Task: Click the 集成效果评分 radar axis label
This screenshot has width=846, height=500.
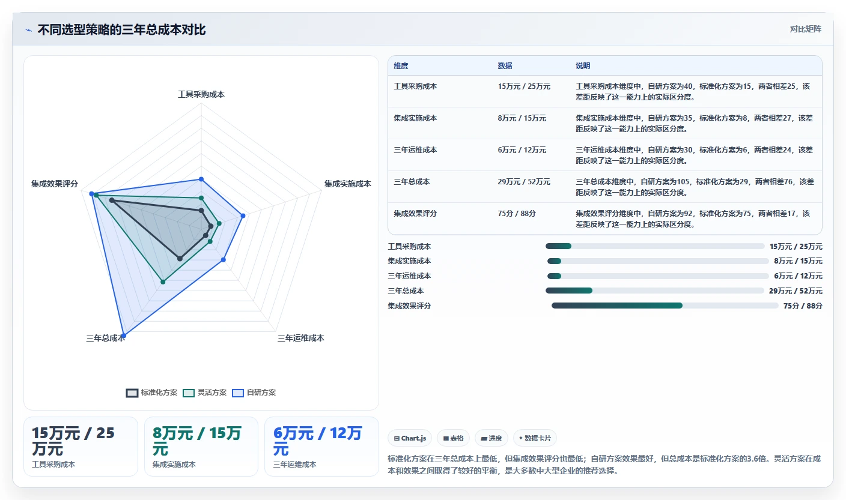Action: (x=55, y=184)
